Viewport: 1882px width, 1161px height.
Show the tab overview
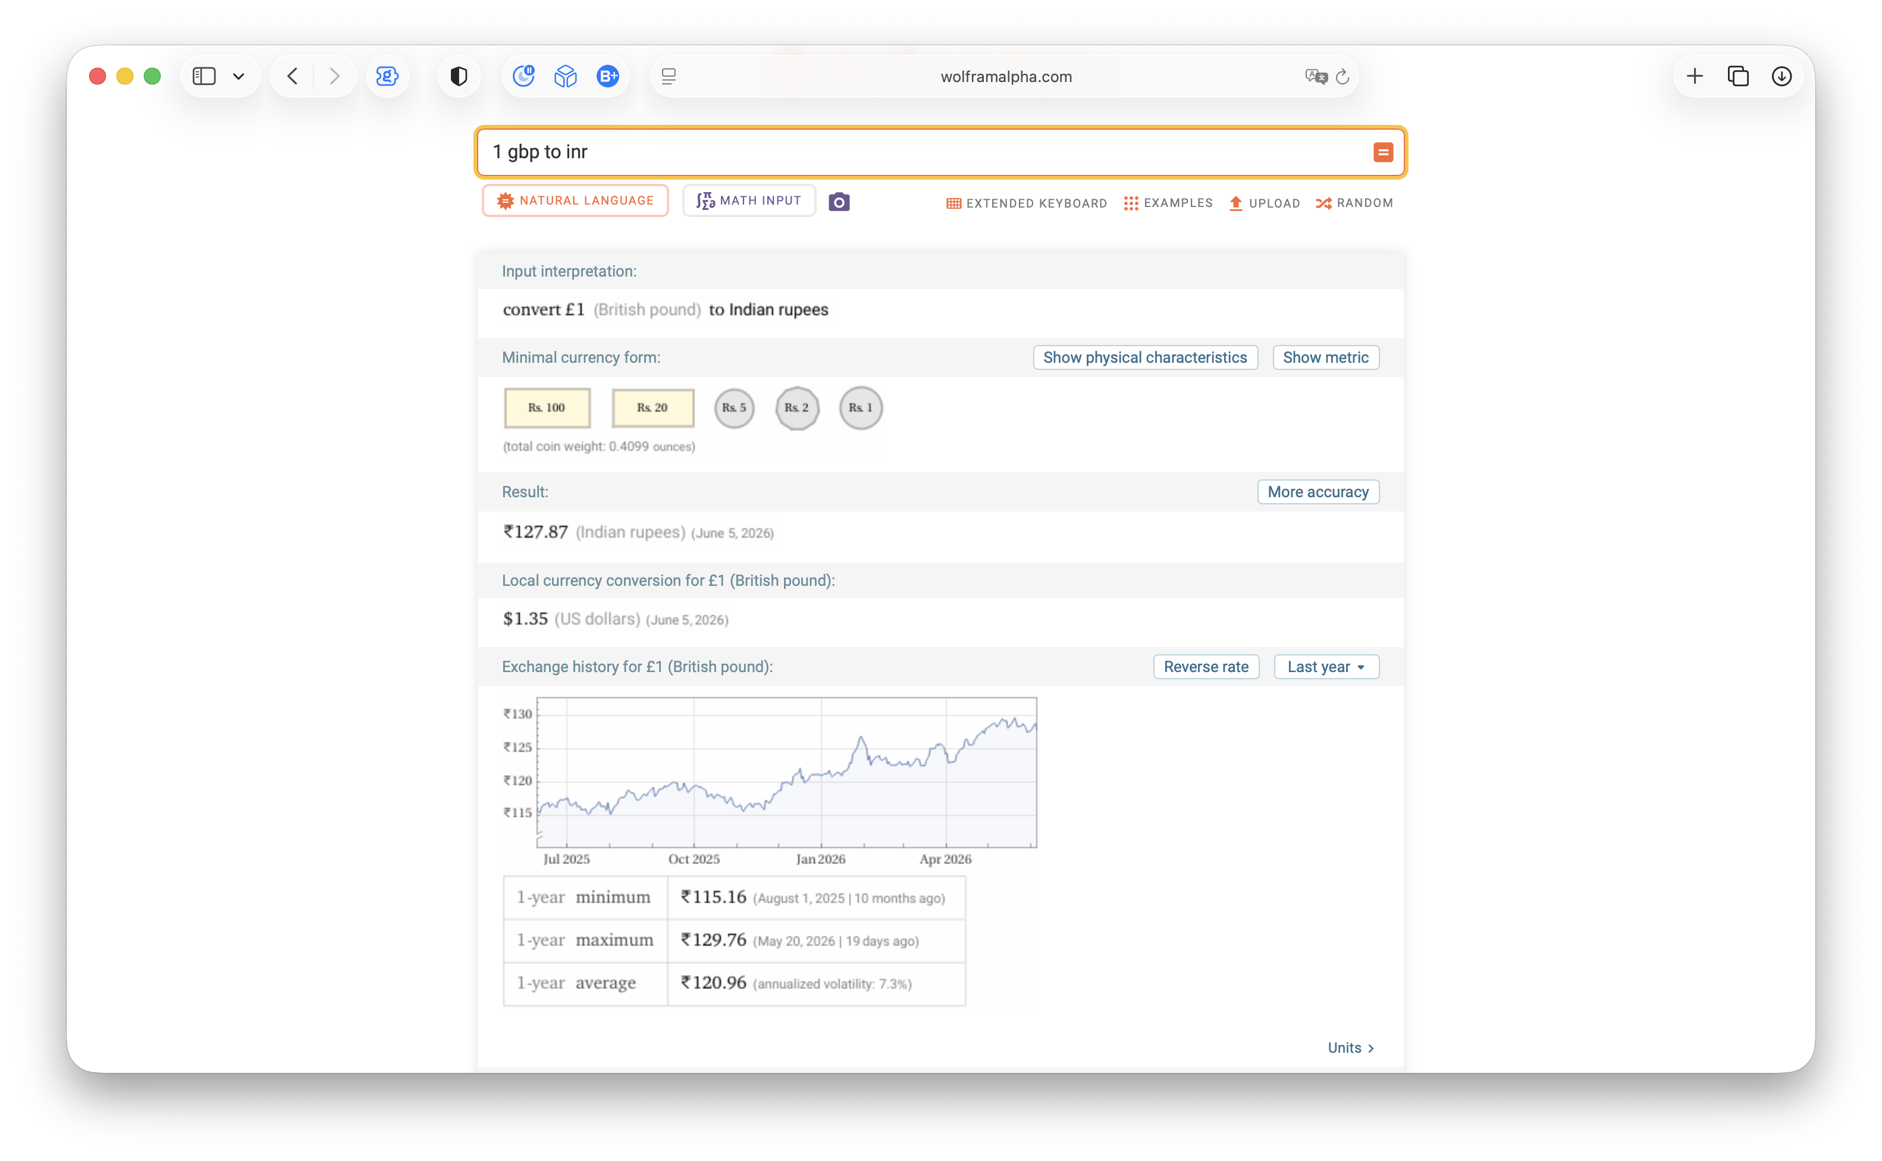pos(1737,76)
